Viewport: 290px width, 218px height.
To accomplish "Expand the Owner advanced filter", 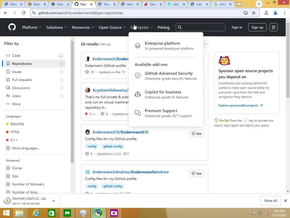I will [x=14, y=168].
